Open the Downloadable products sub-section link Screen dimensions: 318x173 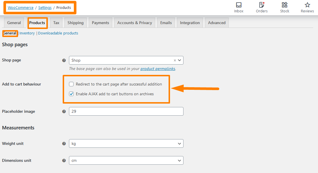click(x=58, y=33)
